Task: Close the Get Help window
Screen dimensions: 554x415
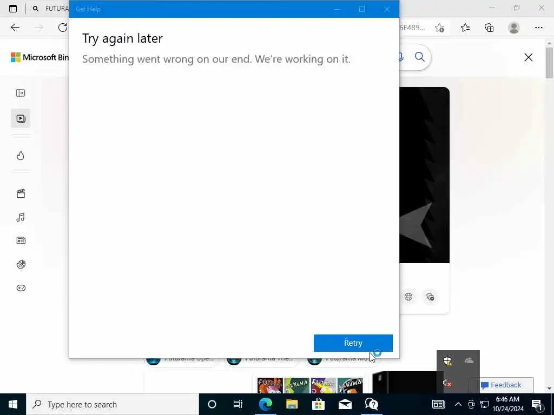Action: pos(387,9)
